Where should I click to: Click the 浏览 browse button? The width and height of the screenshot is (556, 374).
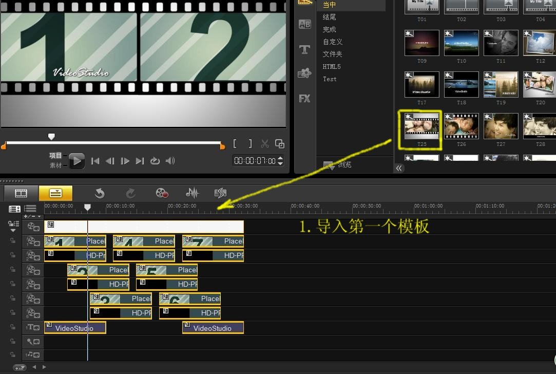pos(338,165)
